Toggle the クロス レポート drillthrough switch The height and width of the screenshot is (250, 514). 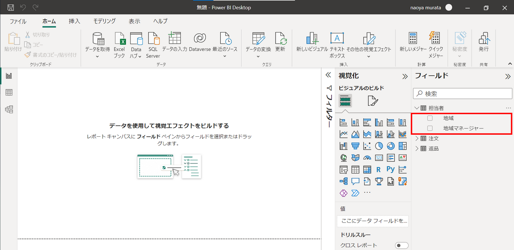(402, 245)
